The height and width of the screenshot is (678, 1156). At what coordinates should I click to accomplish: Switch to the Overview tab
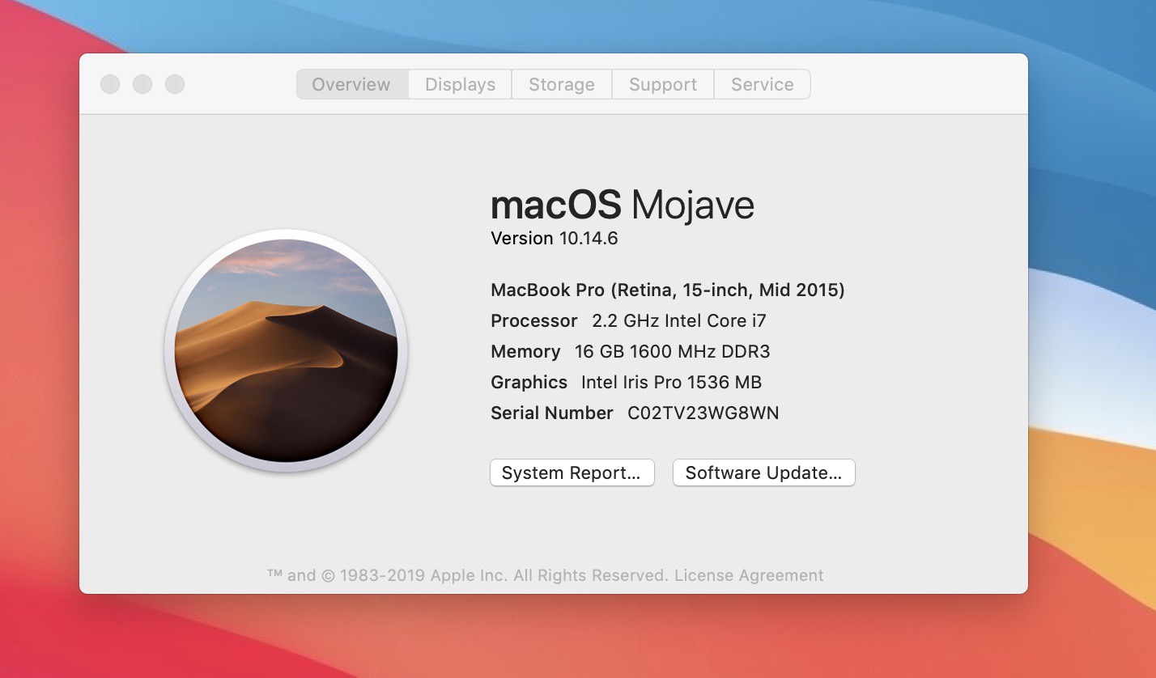351,84
